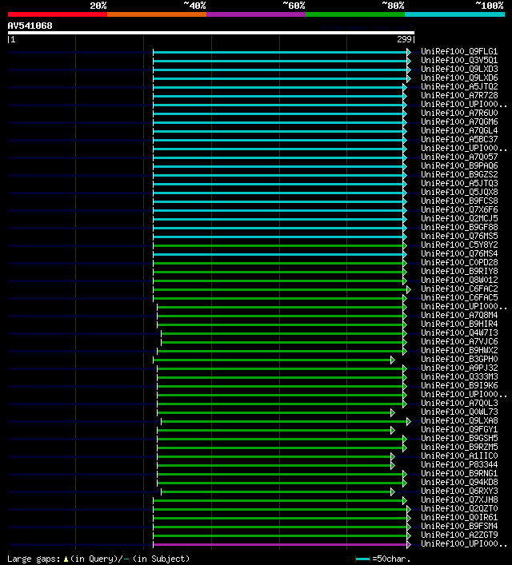The height and width of the screenshot is (565, 512).
Task: Select hit label UniRef100_A7Q8M4
Action: [459, 315]
